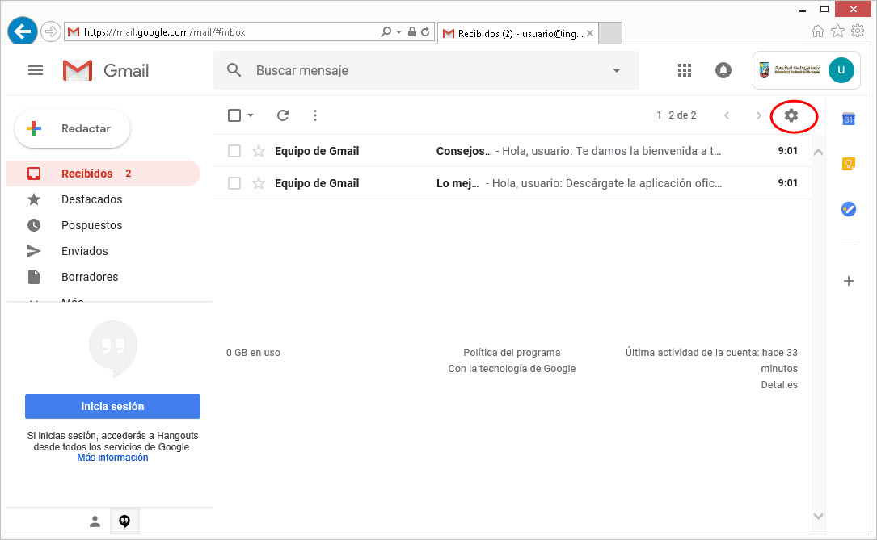Click the search magnifier icon

coord(234,70)
